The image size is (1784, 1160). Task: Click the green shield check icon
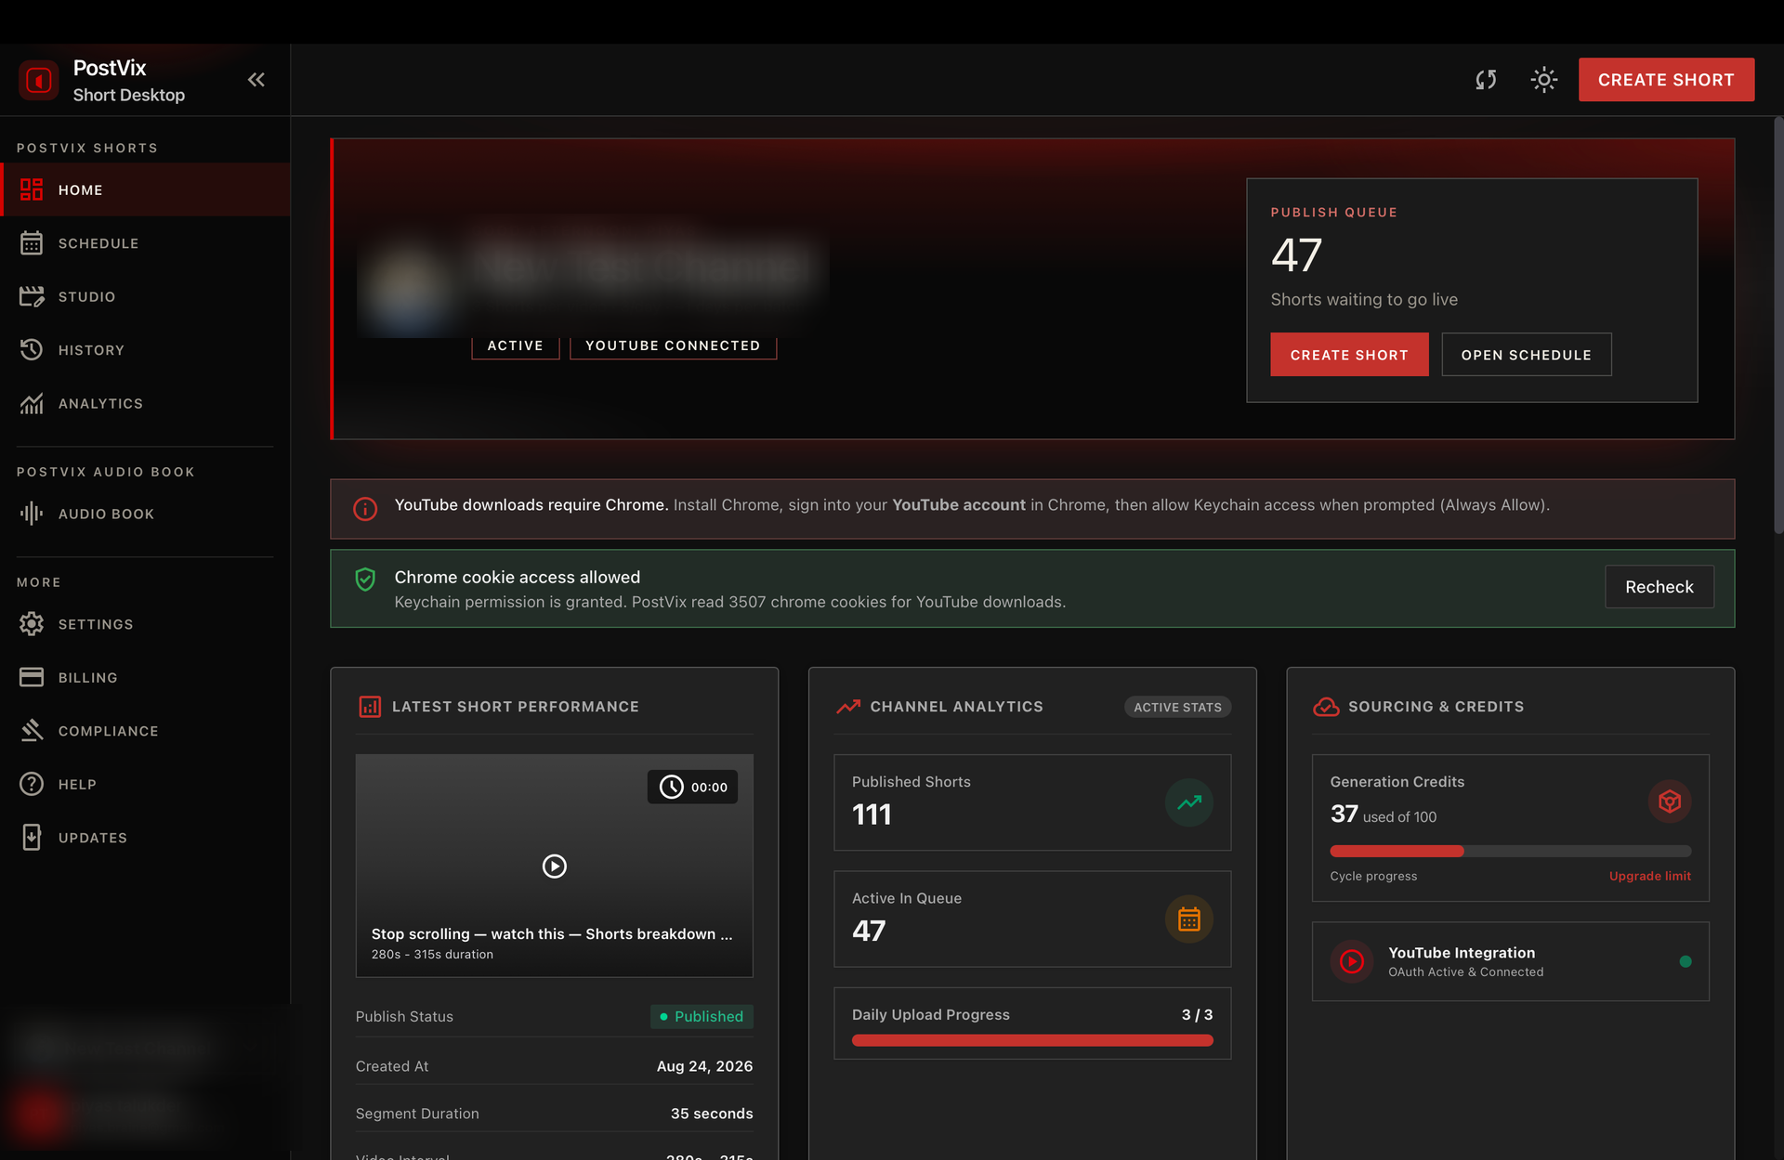pyautogui.click(x=365, y=580)
